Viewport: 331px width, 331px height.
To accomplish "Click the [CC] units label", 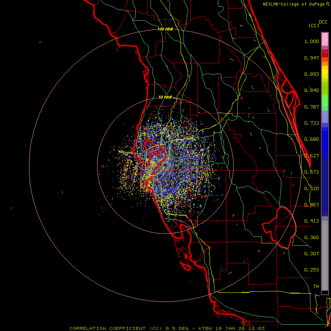I will (314, 25).
